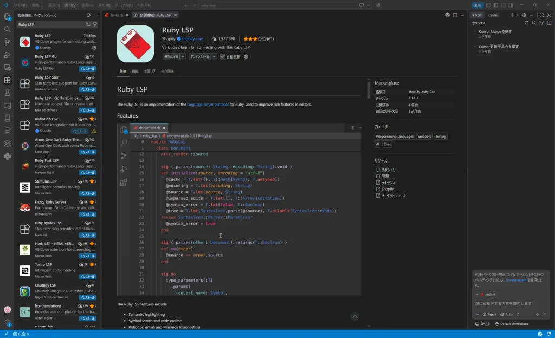Open the Agent mode picker

(489, 314)
